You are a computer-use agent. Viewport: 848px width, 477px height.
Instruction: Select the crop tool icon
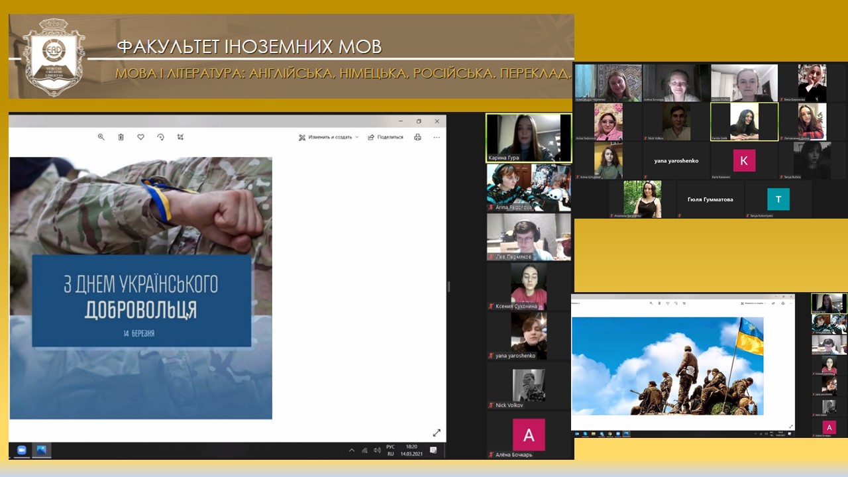180,137
